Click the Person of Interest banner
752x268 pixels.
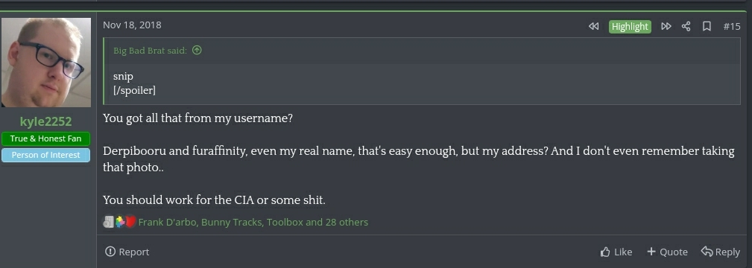click(x=45, y=156)
